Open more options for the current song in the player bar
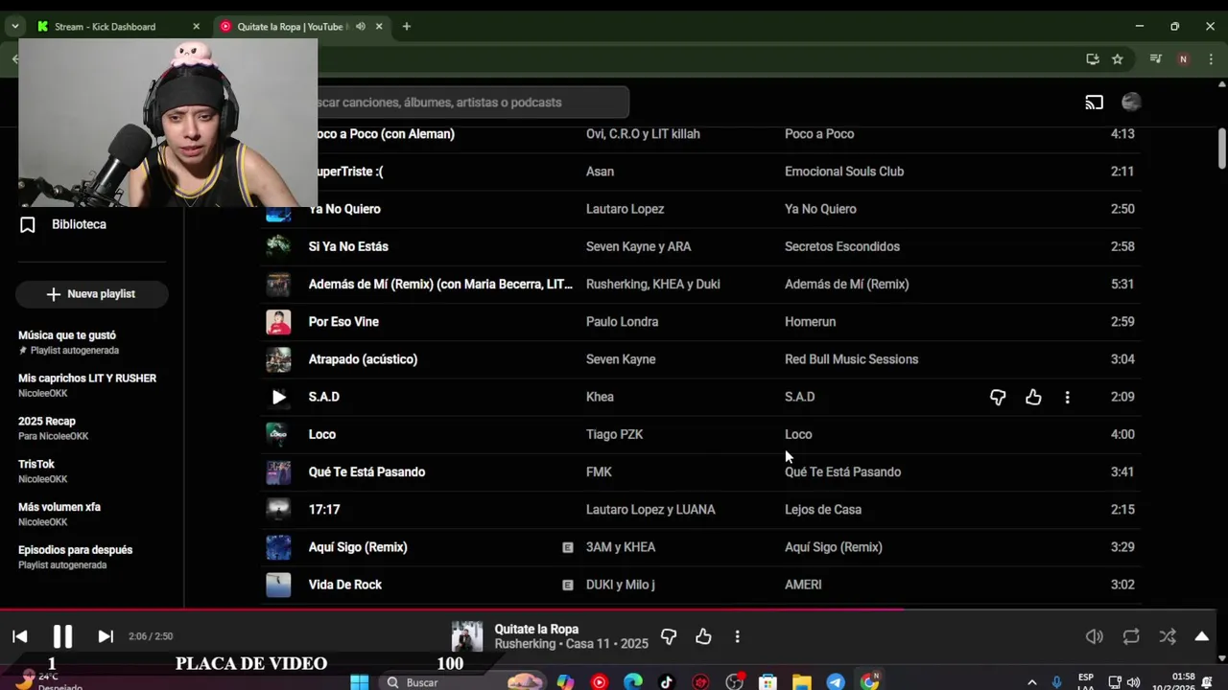 [x=737, y=636]
